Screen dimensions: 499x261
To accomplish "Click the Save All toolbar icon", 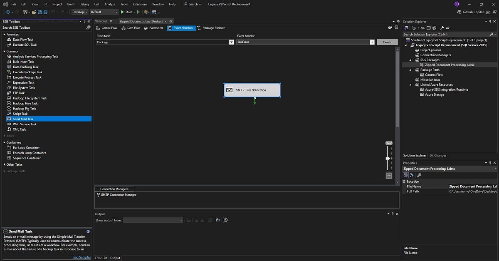I will tap(45, 12).
